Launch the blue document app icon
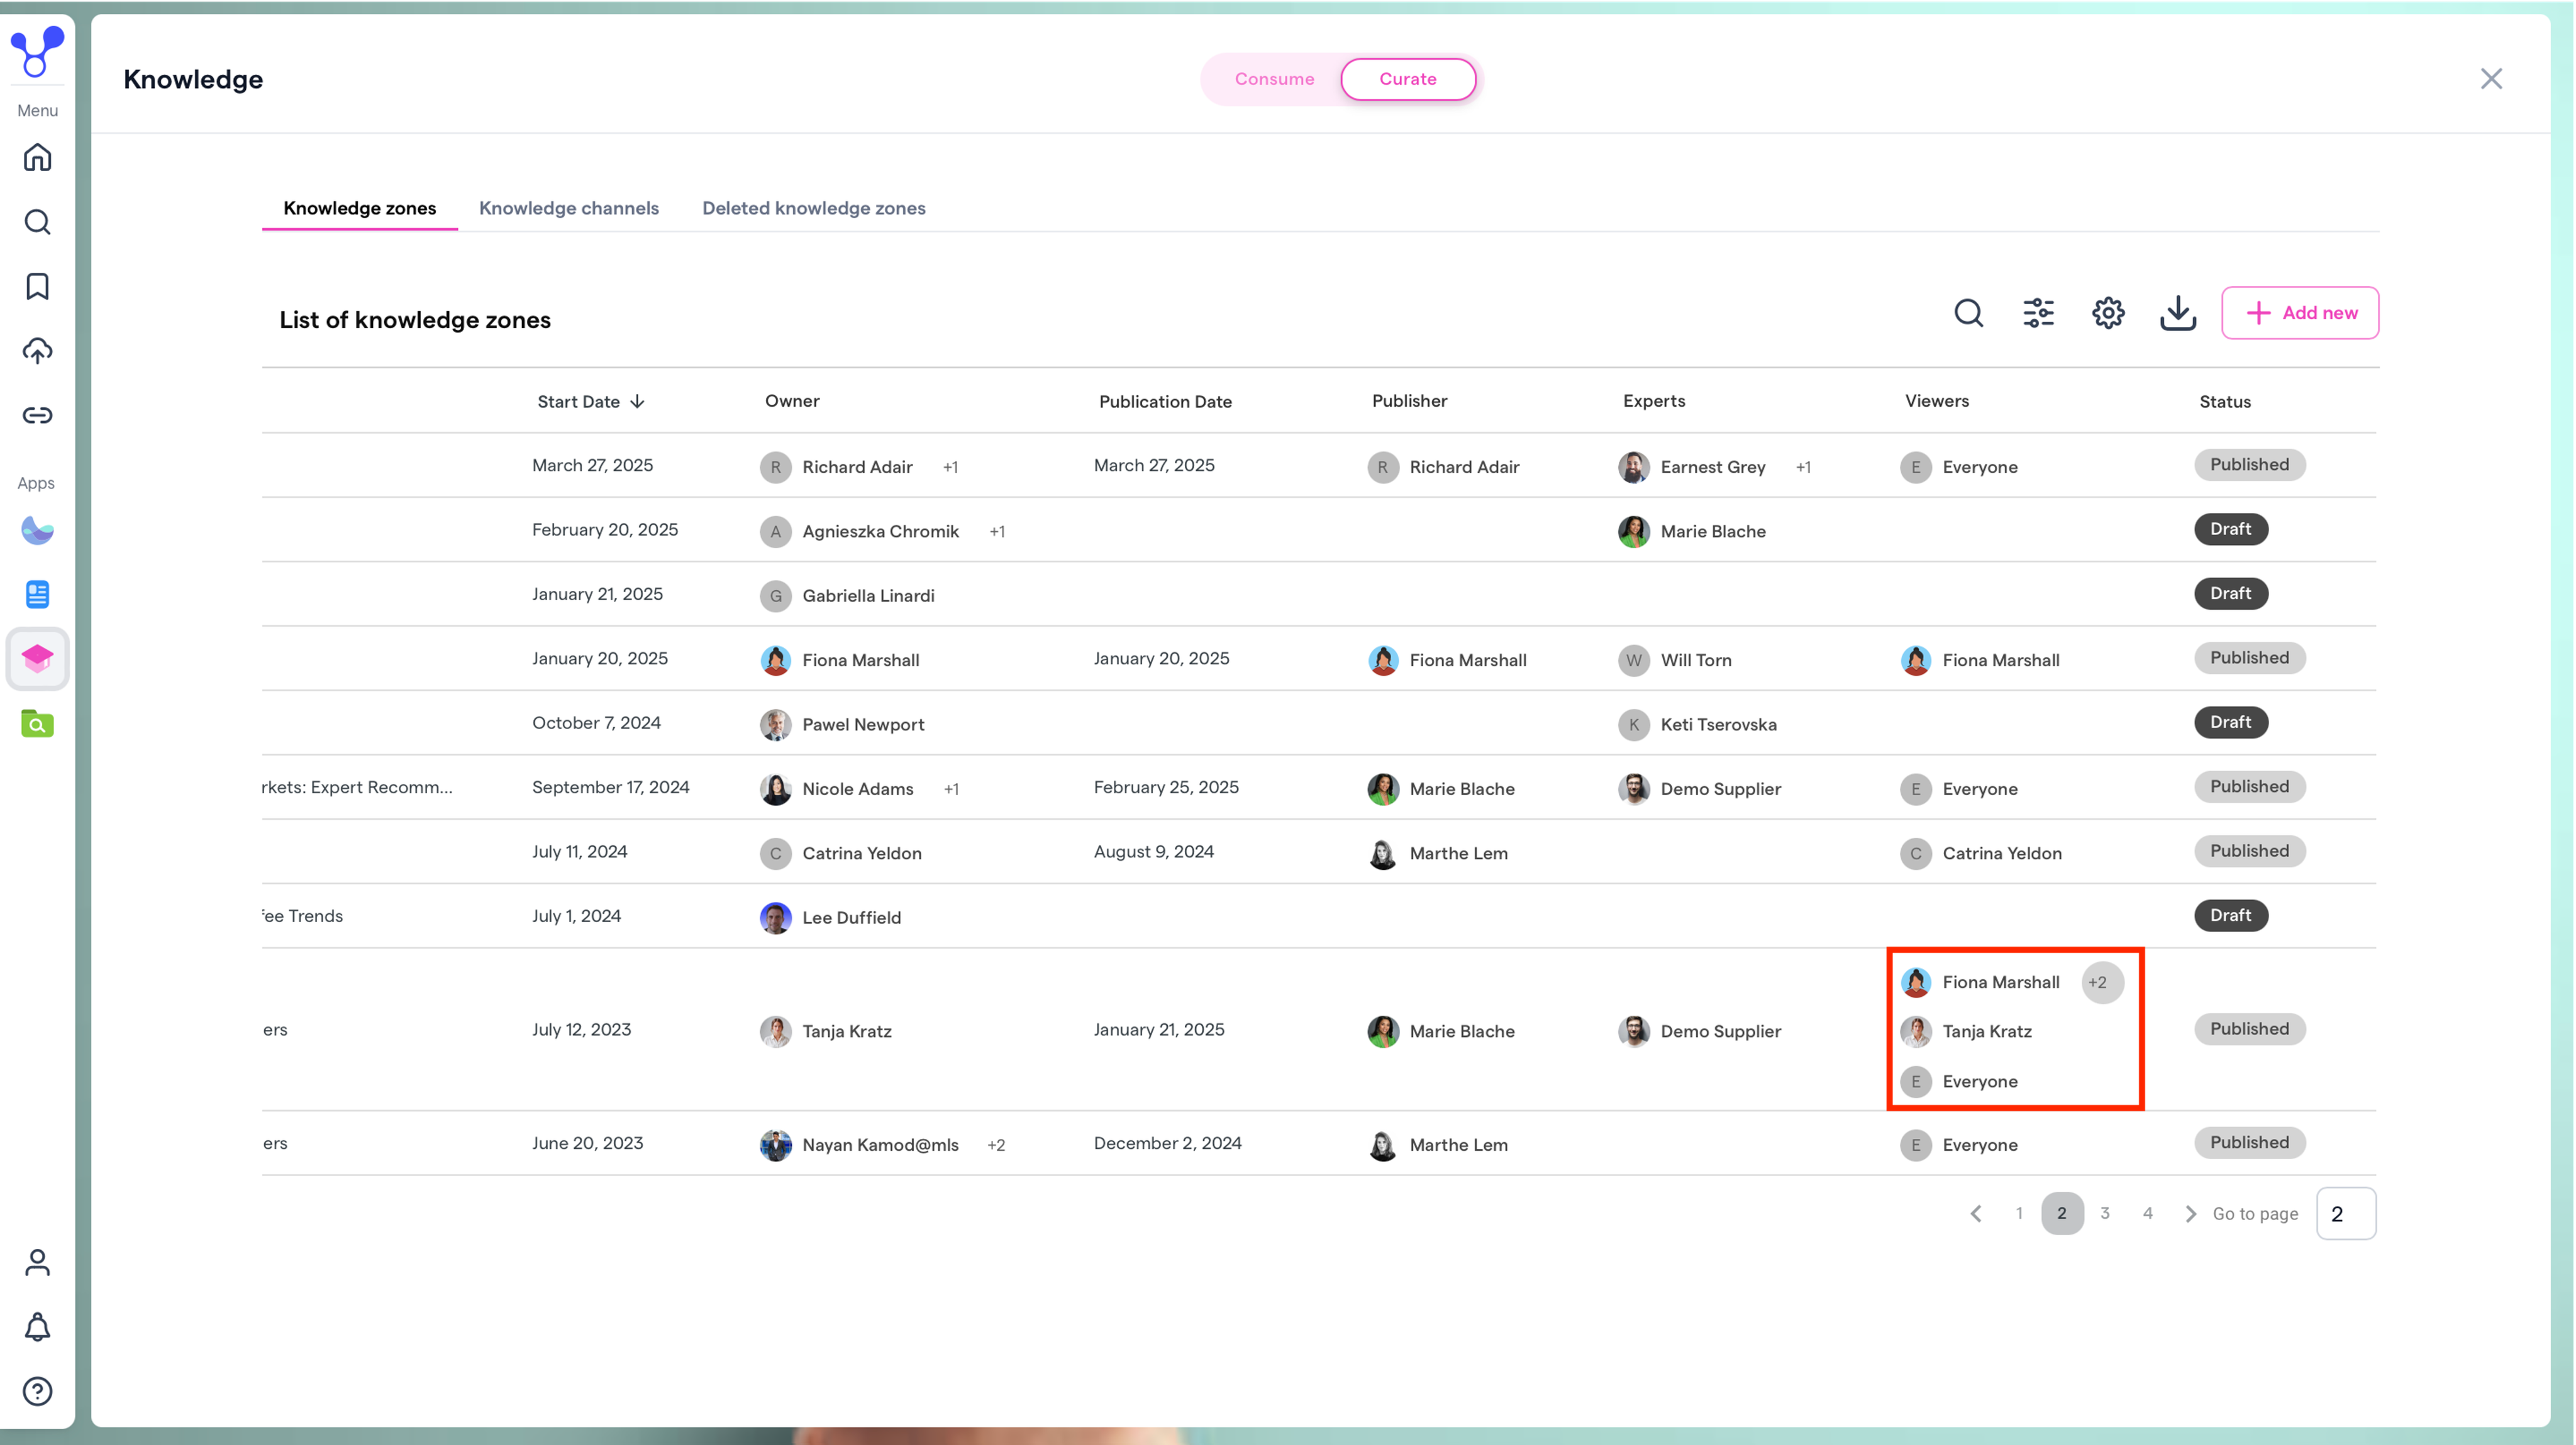The image size is (2576, 1445). (37, 595)
